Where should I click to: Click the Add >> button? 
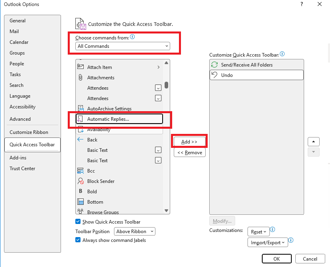[189, 142]
